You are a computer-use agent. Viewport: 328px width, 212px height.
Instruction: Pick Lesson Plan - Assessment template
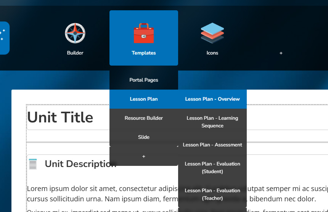click(x=212, y=145)
